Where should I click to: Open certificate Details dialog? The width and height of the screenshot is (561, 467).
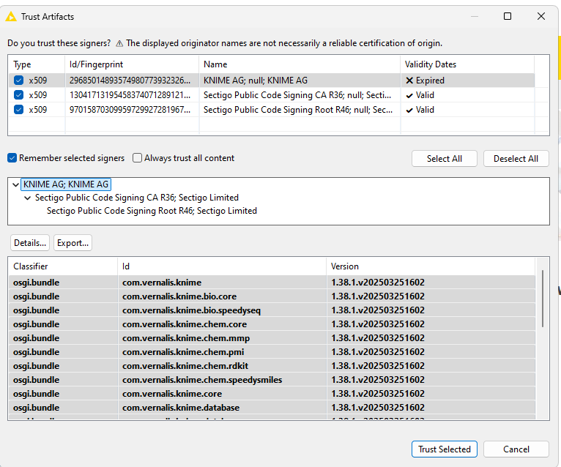(30, 243)
